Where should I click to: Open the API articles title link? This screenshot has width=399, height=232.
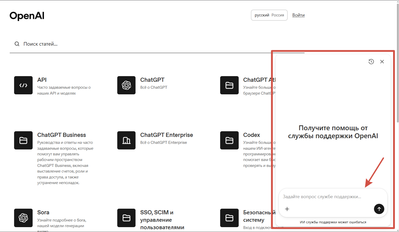42,80
